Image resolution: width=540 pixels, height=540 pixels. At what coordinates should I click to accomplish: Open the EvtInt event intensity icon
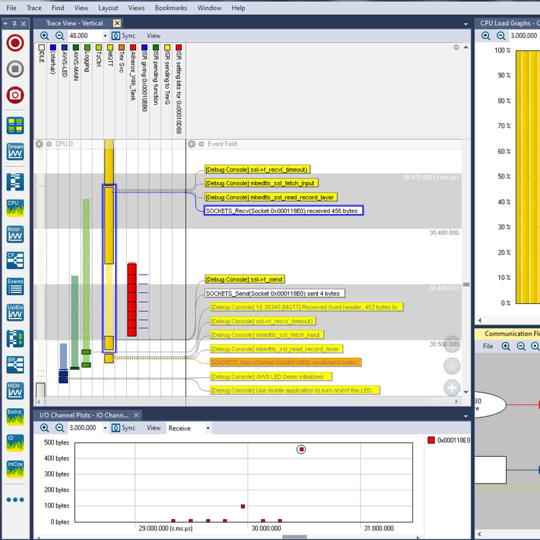(15, 417)
